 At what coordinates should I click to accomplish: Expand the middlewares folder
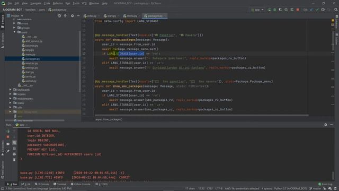point(11,99)
